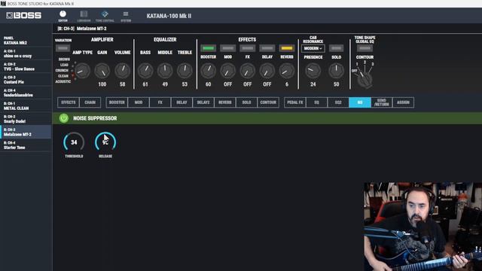
Task: Open the Send/Return tab
Action: tap(382, 102)
